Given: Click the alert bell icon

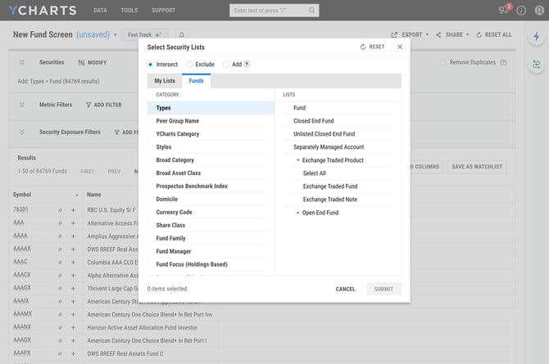Looking at the screenshot, I should click(x=182, y=34).
